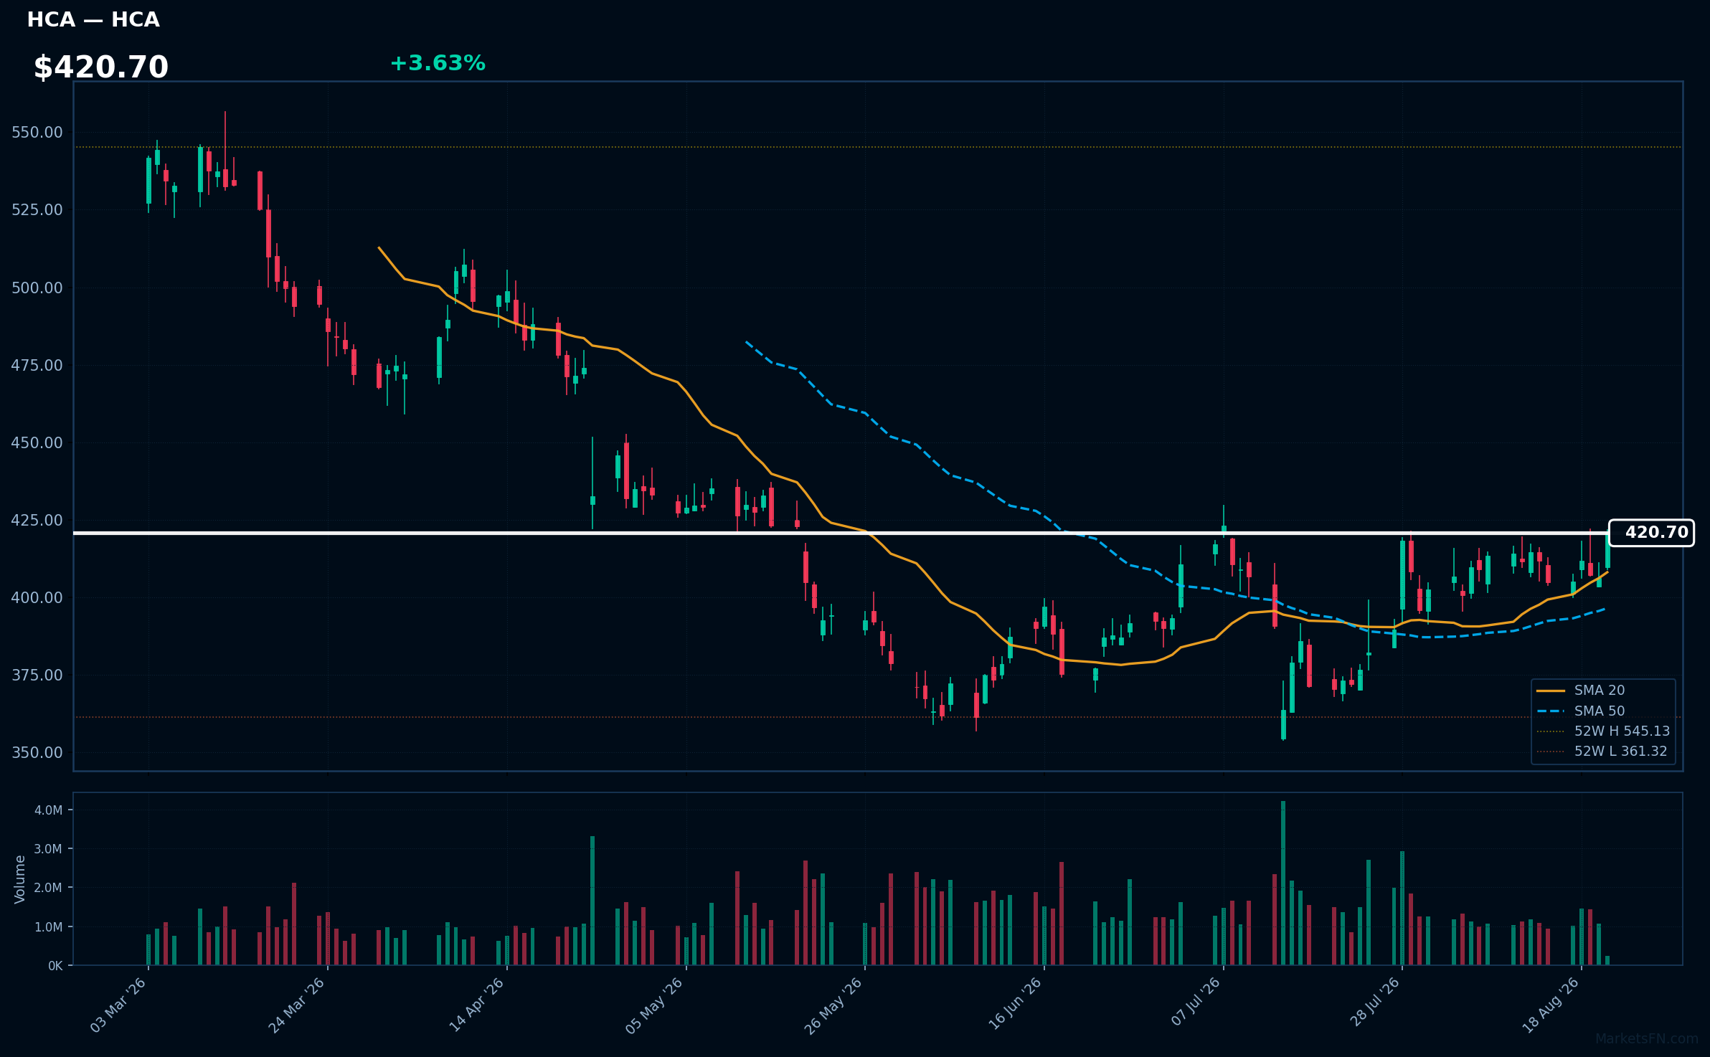Screen dimensions: 1710x1057
Task: Click the 420.70 current price tag
Action: pyautogui.click(x=1651, y=533)
